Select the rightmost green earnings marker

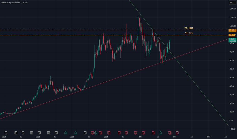tap(160, 133)
